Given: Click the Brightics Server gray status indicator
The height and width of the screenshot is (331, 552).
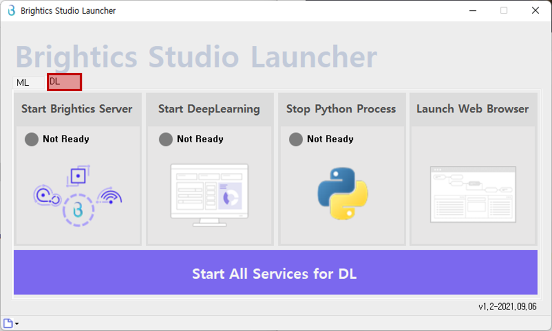Looking at the screenshot, I should pyautogui.click(x=32, y=139).
